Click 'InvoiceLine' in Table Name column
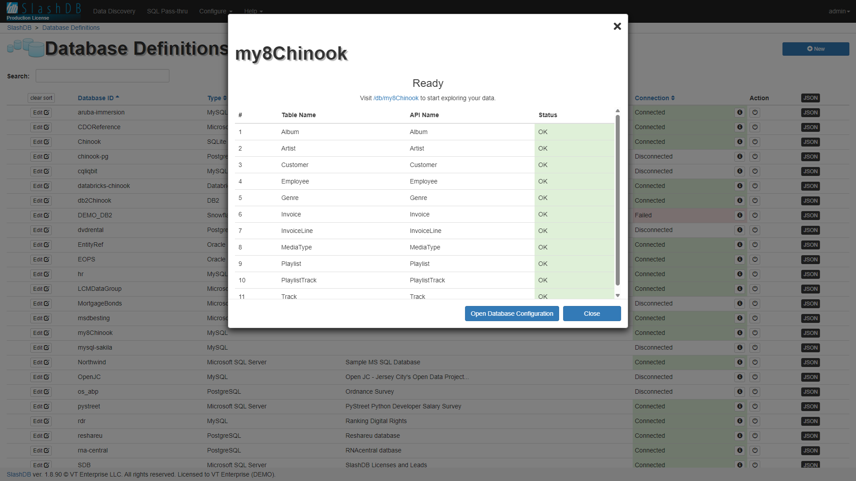The image size is (856, 481). click(x=297, y=231)
